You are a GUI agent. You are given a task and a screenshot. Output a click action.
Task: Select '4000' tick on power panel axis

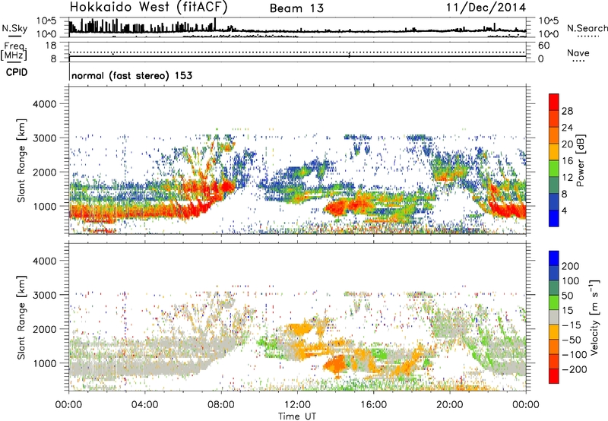45,104
